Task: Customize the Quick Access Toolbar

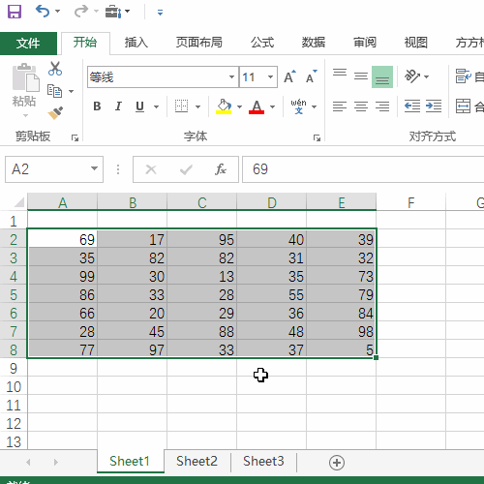Action: coord(160,13)
